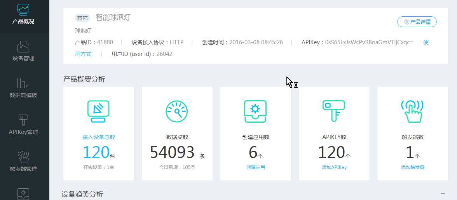Click the 球泡灯 description text
Image resolution: width=457 pixels, height=200 pixels.
[83, 31]
